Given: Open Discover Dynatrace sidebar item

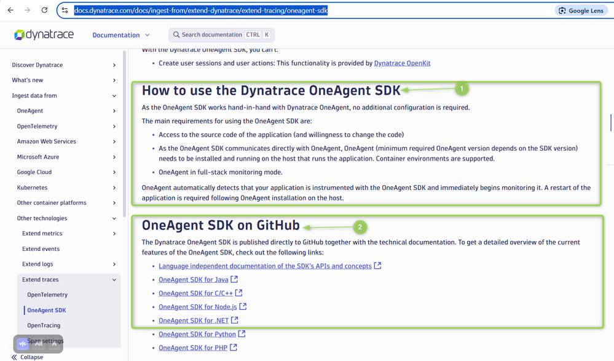Looking at the screenshot, I should click(x=37, y=65).
